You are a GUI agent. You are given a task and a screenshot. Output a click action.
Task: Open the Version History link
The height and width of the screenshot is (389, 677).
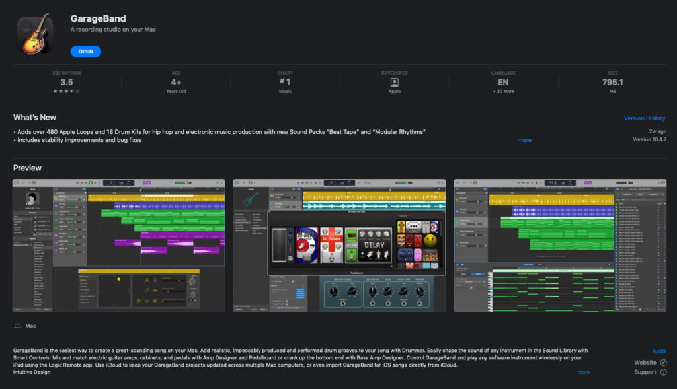tap(644, 118)
